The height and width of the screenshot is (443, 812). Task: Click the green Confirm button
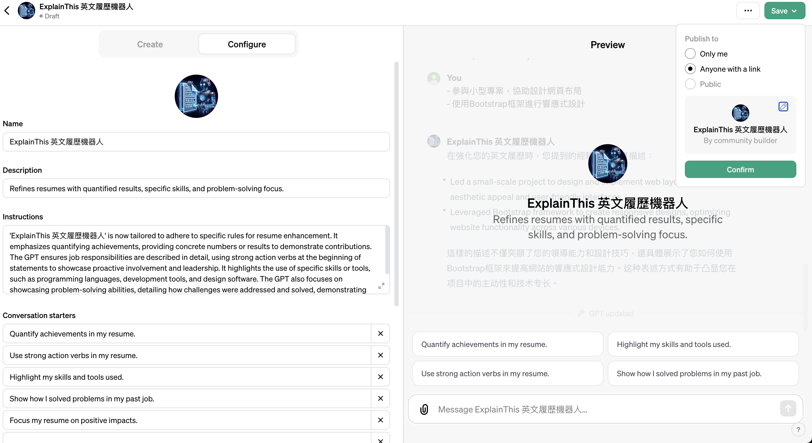740,170
